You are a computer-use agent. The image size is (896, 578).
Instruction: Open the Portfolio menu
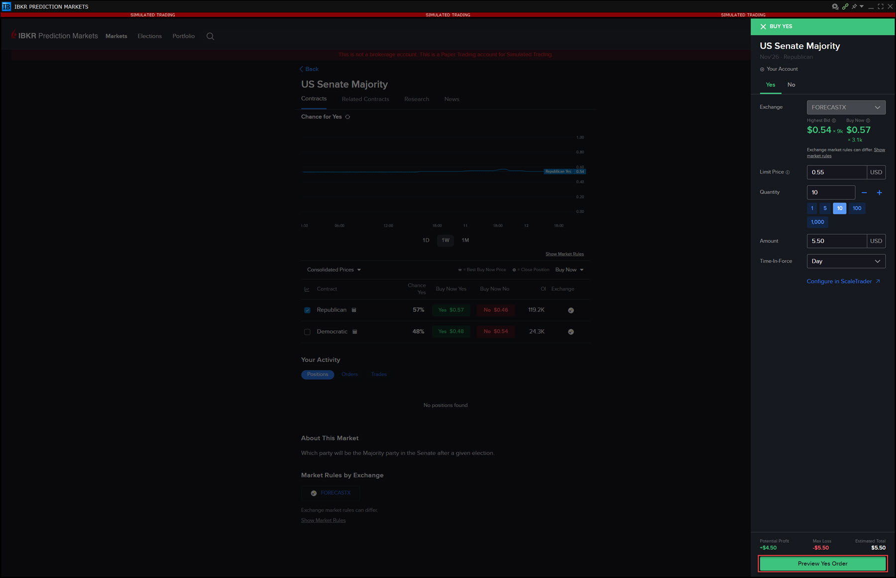click(184, 36)
